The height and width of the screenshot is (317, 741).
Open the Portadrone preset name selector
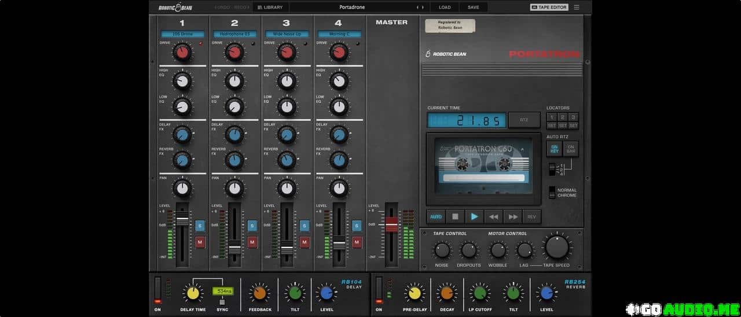(352, 8)
